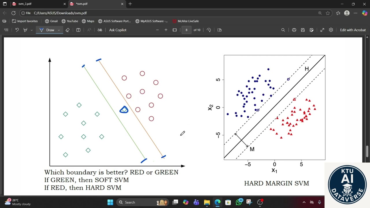Show hidden system tray icons
The width and height of the screenshot is (370, 208).
(304, 202)
